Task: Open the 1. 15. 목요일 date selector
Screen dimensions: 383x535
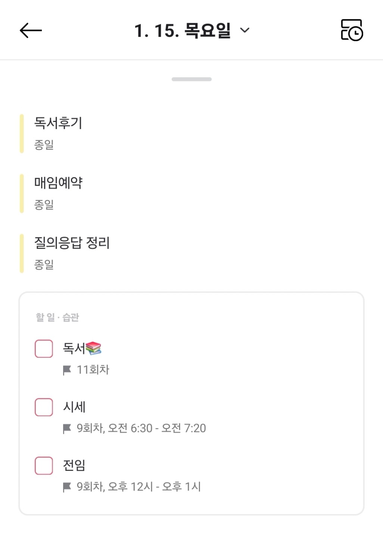Action: 182,30
